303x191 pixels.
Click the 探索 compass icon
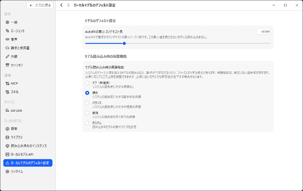click(7, 129)
